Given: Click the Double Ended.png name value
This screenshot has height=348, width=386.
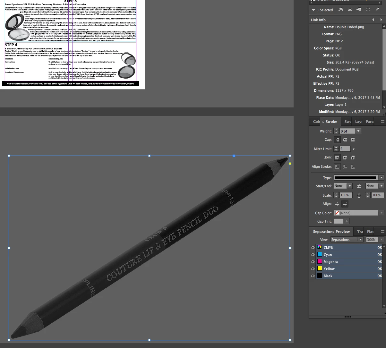Looking at the screenshot, I should 349,27.
